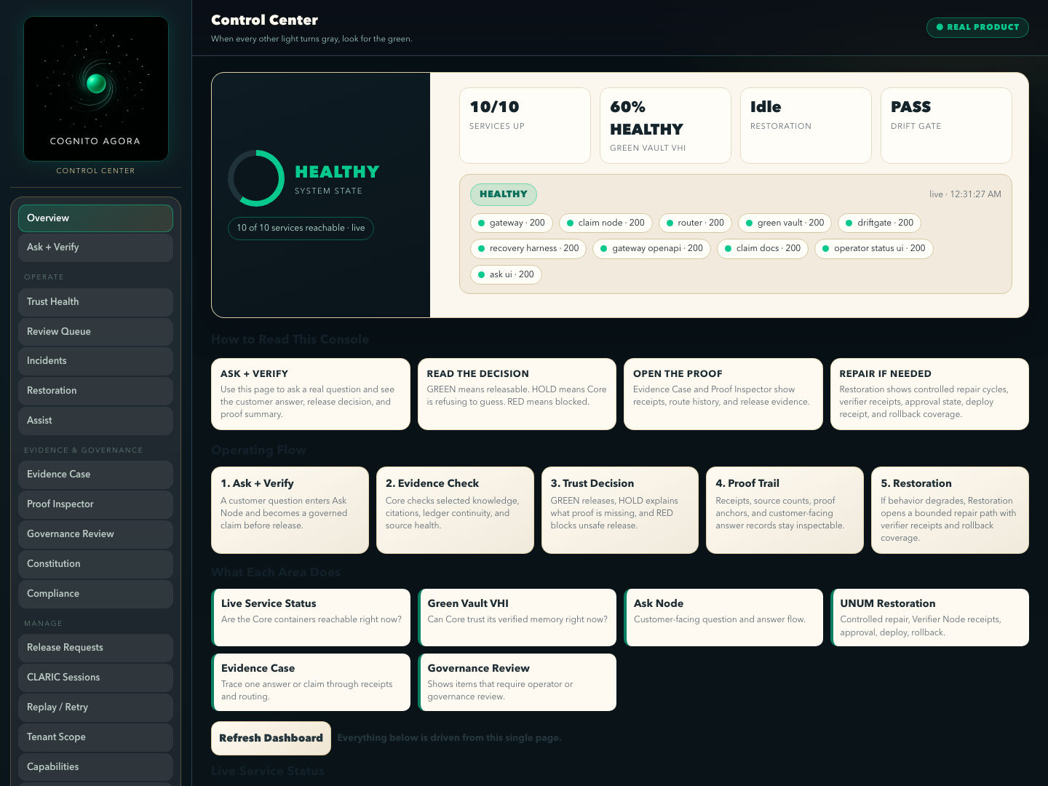1048x786 pixels.
Task: Open the Proof Inspector
Action: [95, 504]
